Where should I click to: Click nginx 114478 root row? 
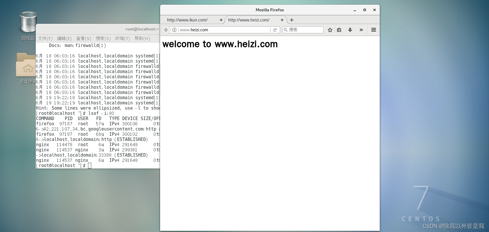(98, 145)
